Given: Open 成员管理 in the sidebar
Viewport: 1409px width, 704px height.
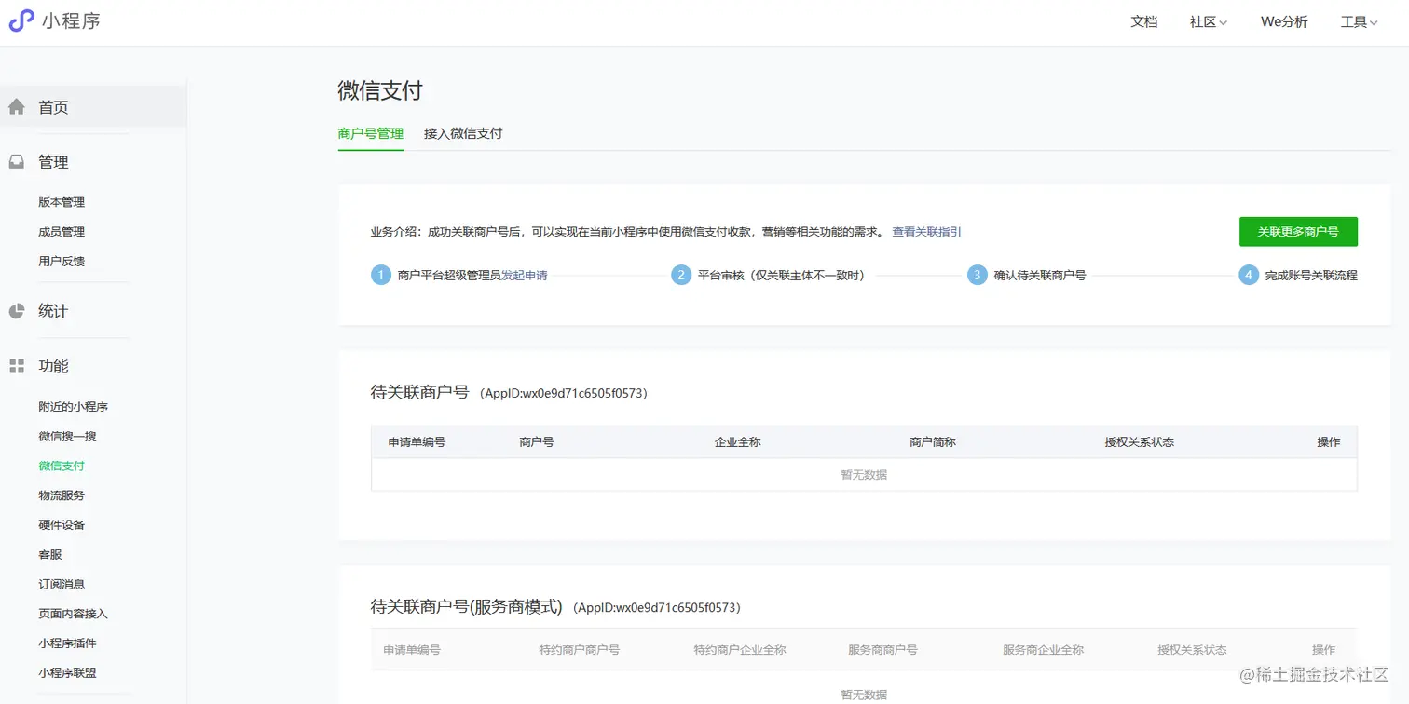Looking at the screenshot, I should tap(62, 232).
